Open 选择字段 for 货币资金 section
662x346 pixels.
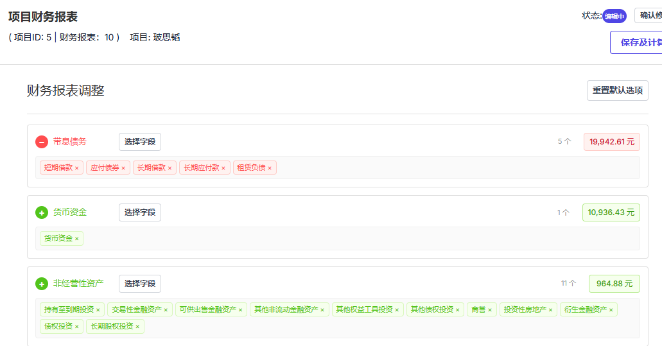click(x=140, y=212)
